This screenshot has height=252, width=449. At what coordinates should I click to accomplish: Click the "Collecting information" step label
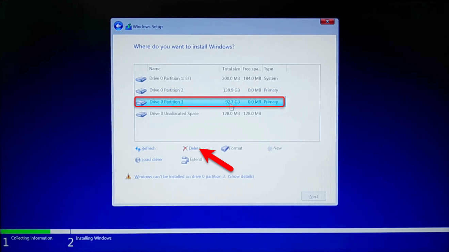(x=32, y=238)
